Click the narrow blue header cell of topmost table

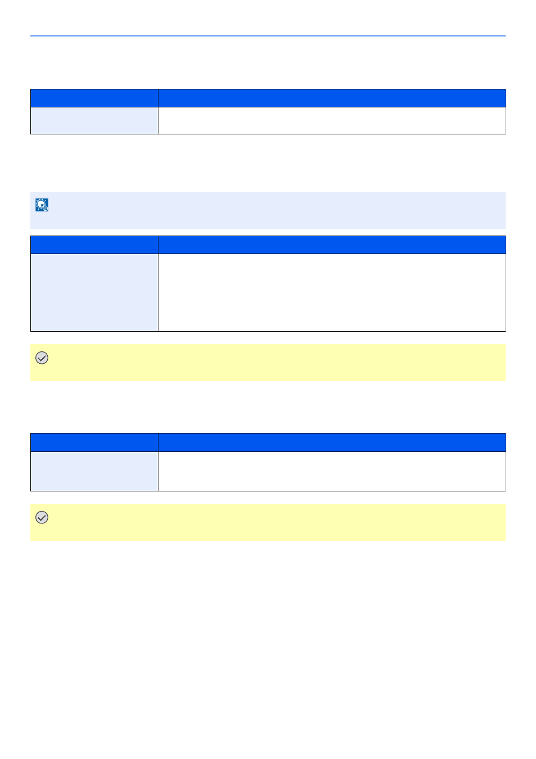point(94,98)
